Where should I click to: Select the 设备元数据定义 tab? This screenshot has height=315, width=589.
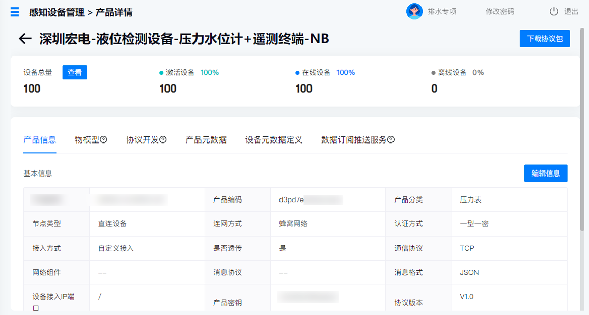274,140
